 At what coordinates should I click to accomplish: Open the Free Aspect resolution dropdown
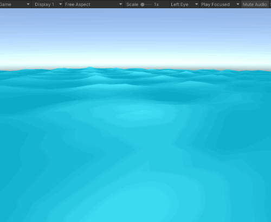(x=94, y=4)
